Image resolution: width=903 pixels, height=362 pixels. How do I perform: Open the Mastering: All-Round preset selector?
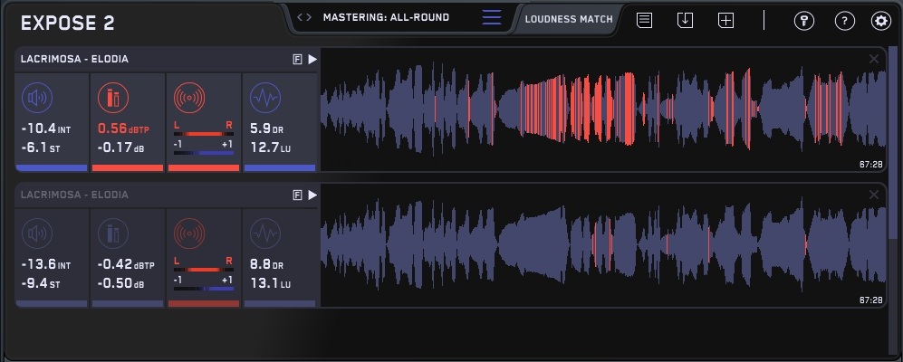click(x=386, y=17)
